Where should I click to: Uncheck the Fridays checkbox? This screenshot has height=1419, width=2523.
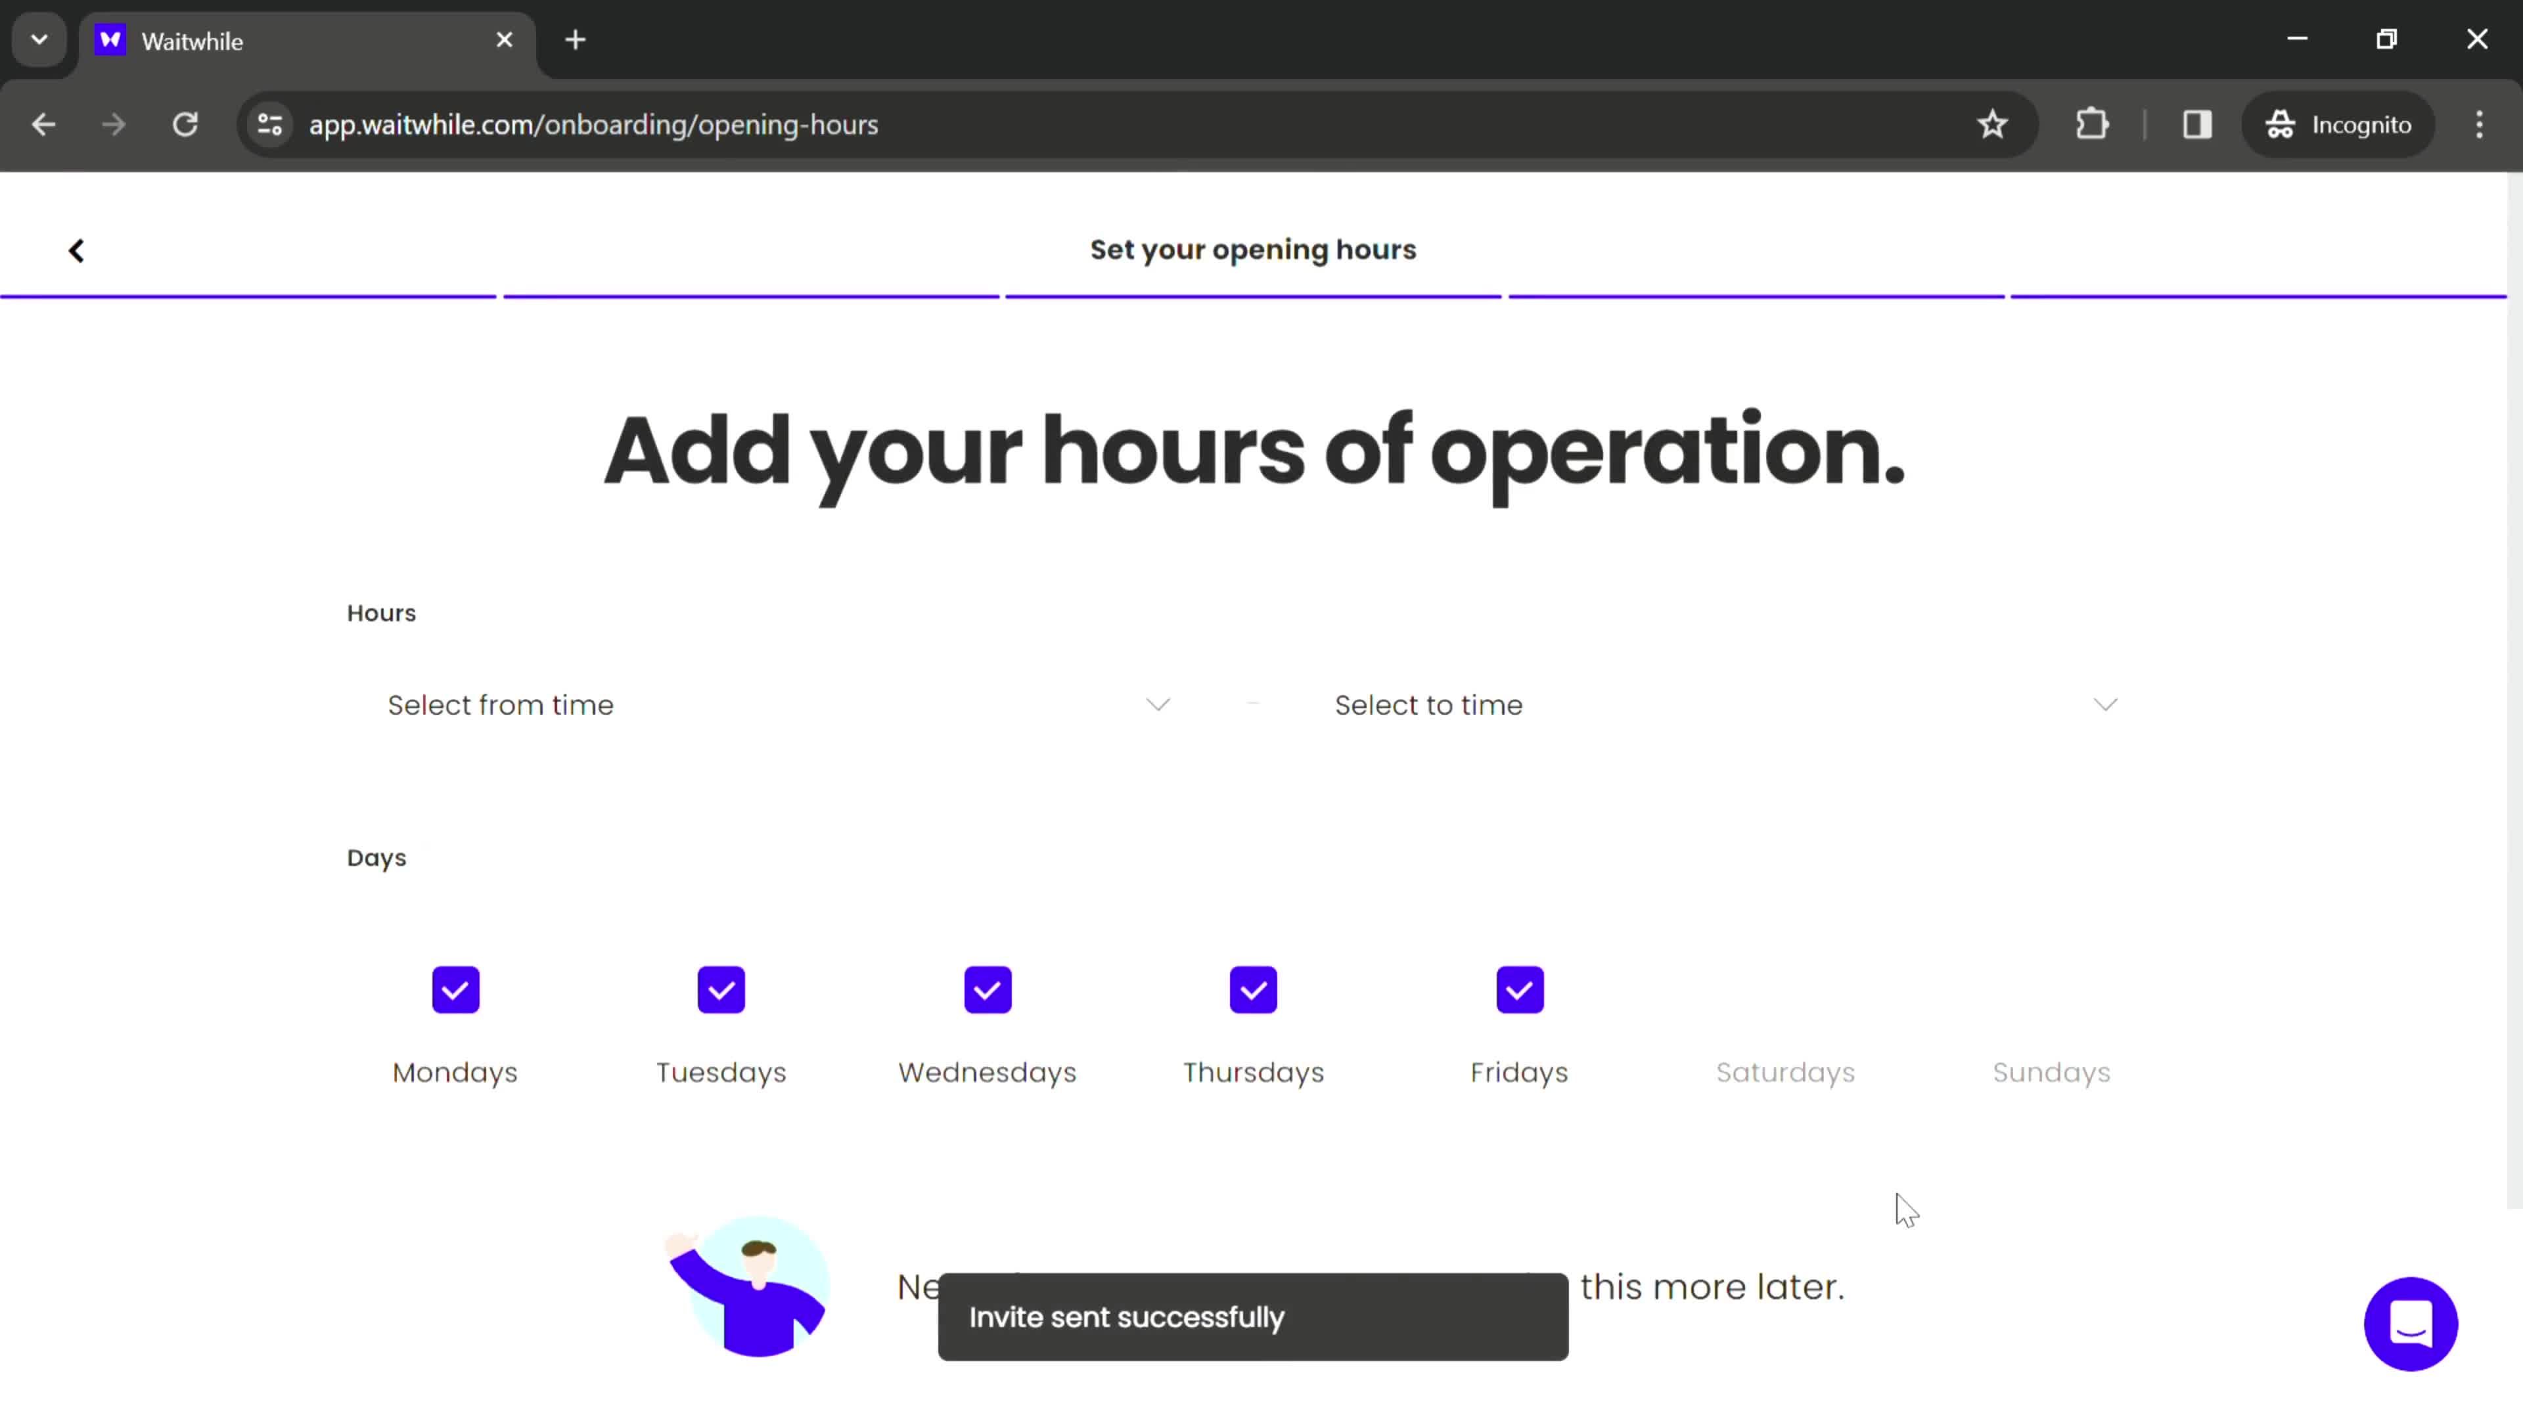pos(1520,990)
